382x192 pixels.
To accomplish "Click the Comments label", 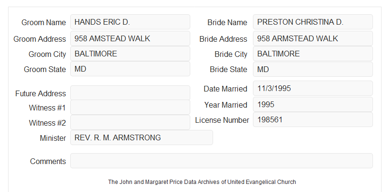I will 48,161.
